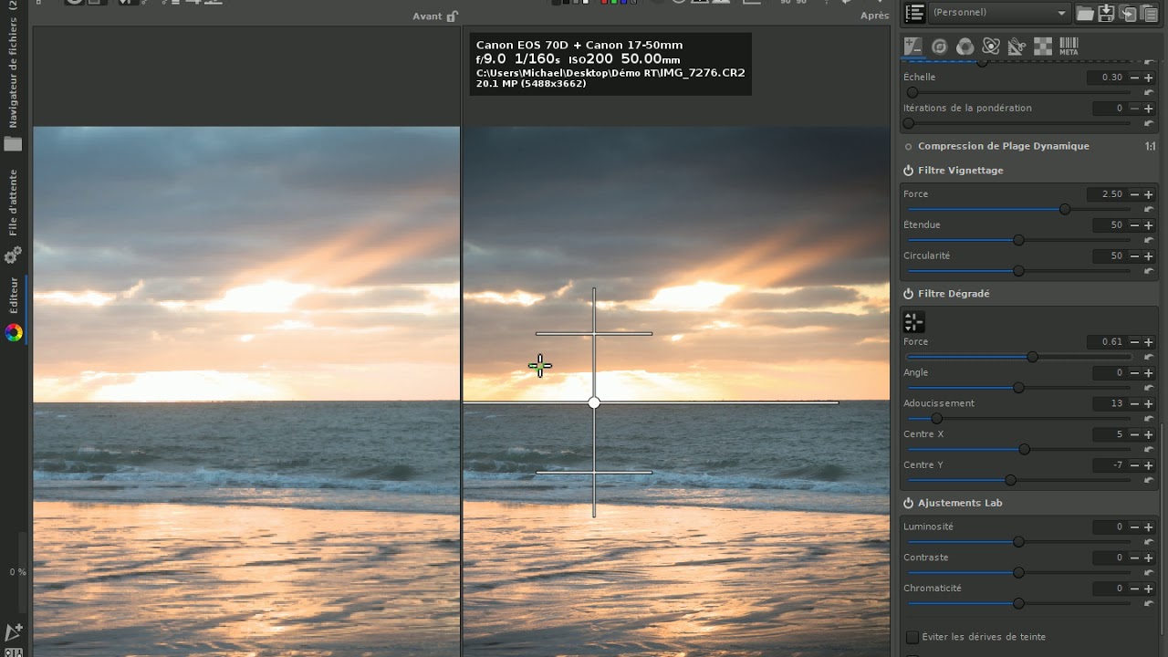Reset the Luminosité slider

tap(1149, 542)
